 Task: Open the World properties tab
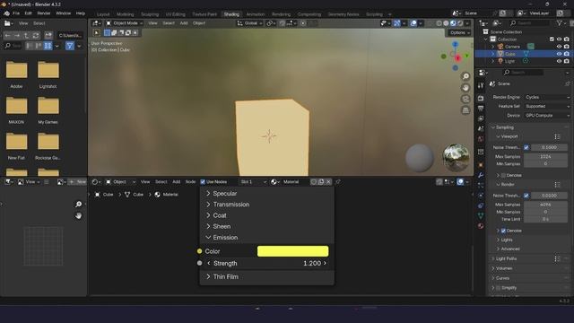coord(481,139)
